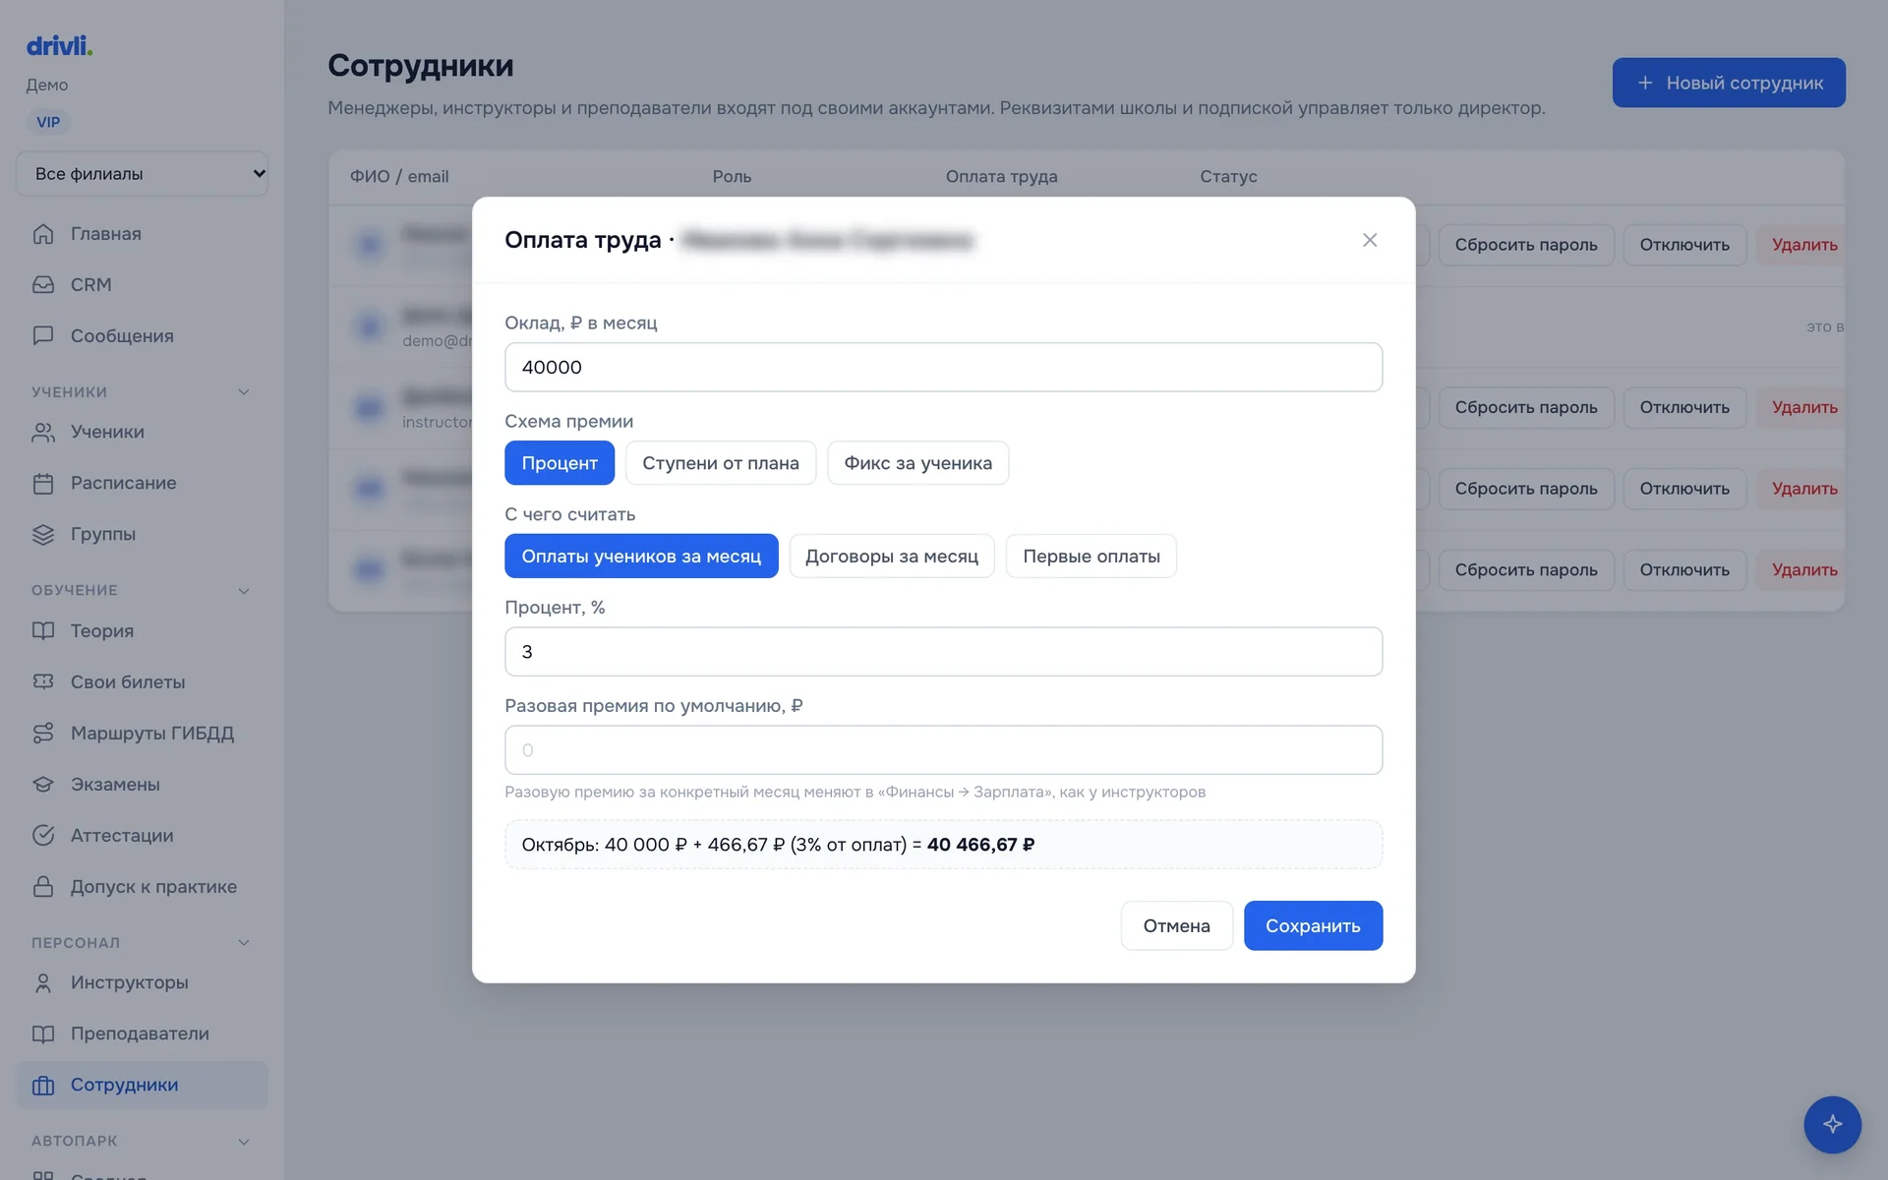Save the salary settings with Сохранить
The width and height of the screenshot is (1888, 1180).
[1313, 926]
